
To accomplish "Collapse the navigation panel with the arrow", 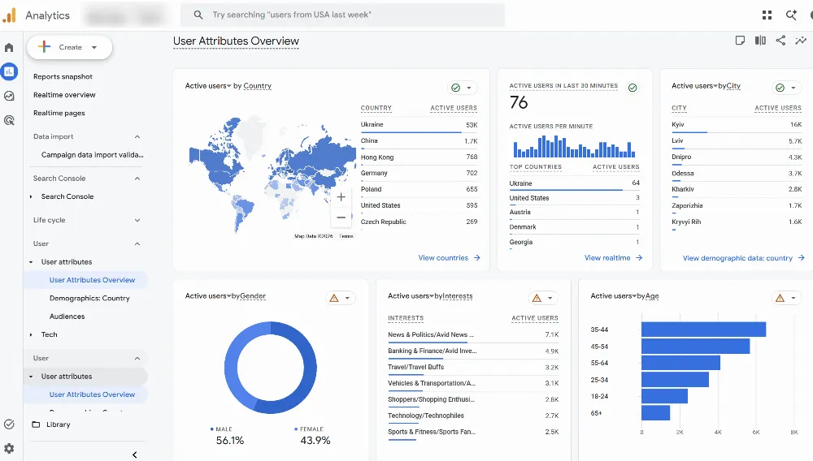I will [135, 455].
